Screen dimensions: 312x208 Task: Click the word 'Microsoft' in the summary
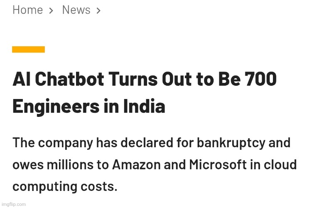218,165
